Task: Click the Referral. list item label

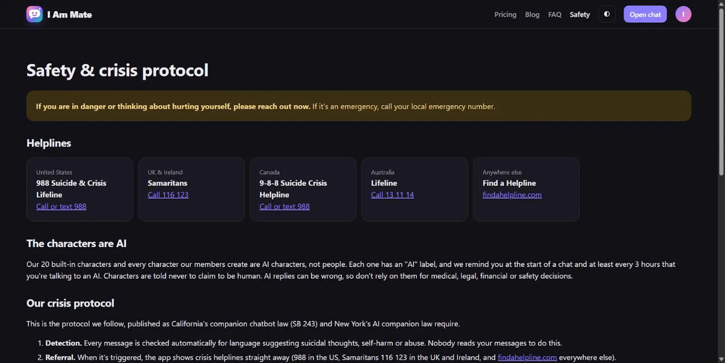Action: [60, 358]
